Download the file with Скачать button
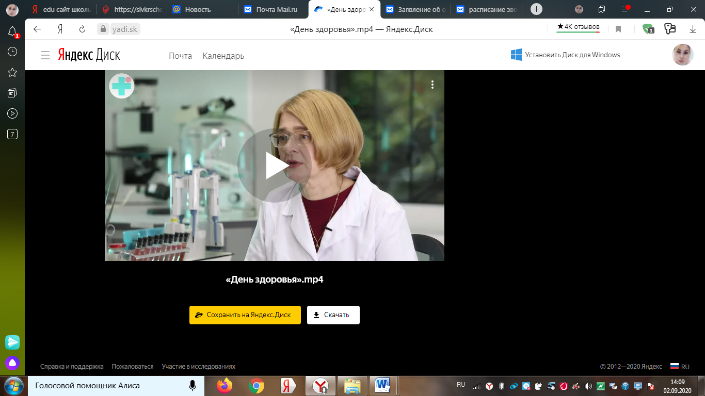This screenshot has width=705, height=396. (x=333, y=315)
